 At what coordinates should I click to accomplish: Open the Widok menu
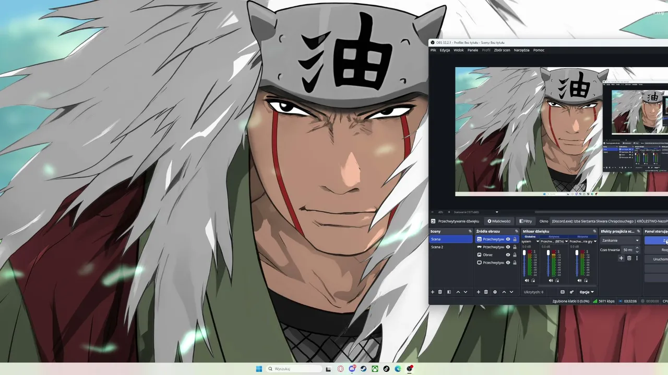458,51
